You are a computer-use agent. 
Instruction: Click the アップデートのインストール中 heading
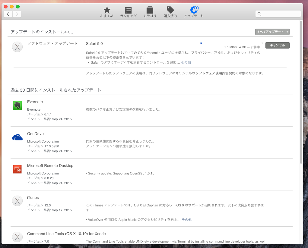[42, 32]
